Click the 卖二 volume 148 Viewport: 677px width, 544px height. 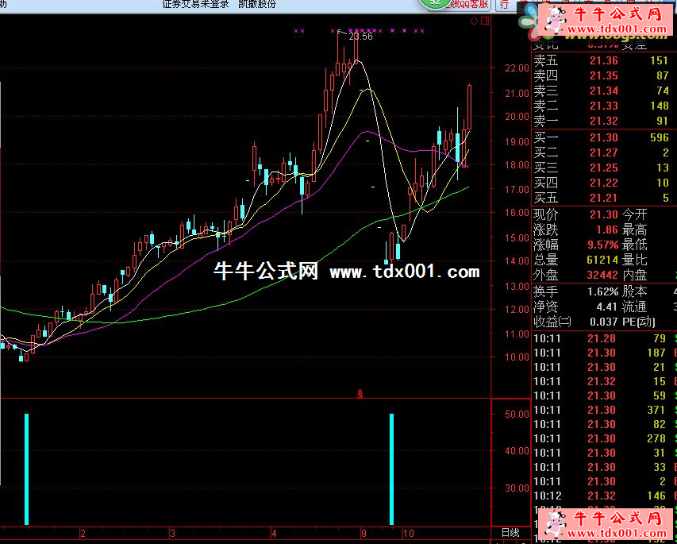coord(659,106)
